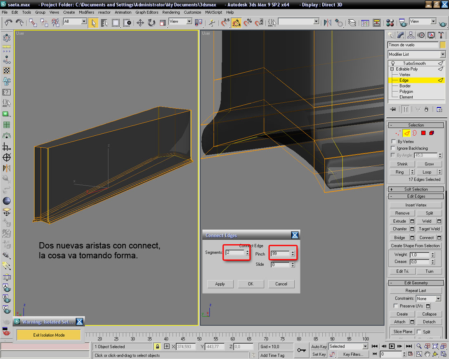The width and height of the screenshot is (449, 359).
Task: Click the Pin Stack icon
Action: click(x=393, y=109)
